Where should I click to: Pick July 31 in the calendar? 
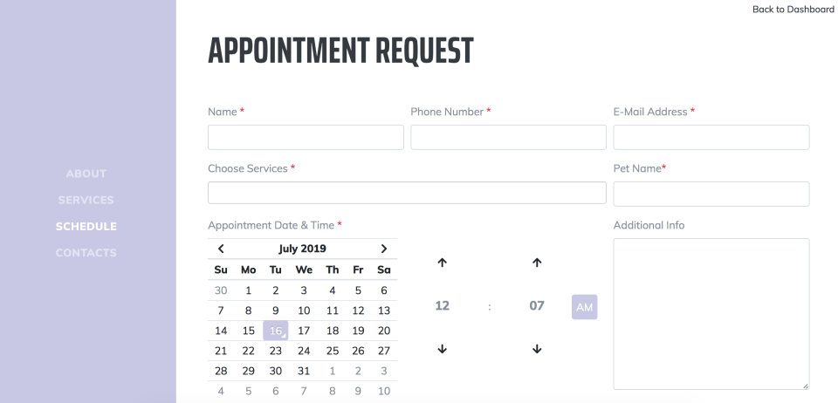click(304, 371)
